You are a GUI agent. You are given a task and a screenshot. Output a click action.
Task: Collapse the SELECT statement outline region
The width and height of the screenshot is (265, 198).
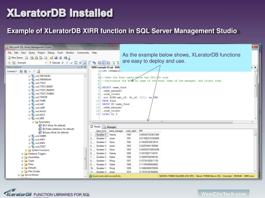click(x=100, y=88)
